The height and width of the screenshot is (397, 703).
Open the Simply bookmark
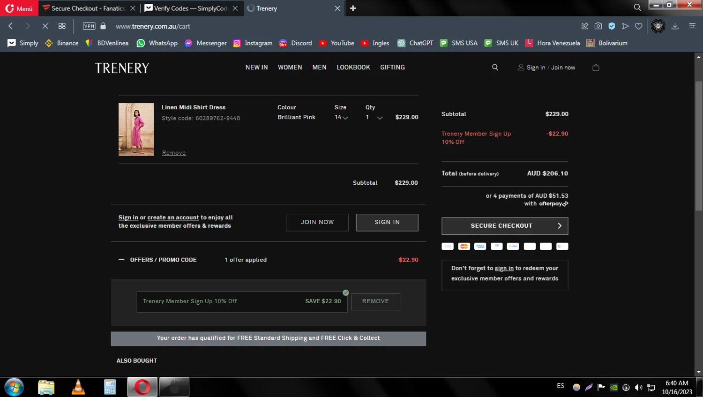click(23, 43)
